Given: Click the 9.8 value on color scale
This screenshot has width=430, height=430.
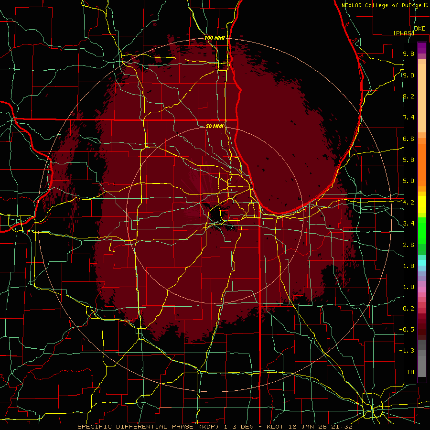Looking at the screenshot, I should [x=408, y=54].
